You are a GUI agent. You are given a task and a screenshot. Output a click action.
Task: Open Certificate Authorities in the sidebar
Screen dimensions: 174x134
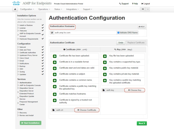click(x=28, y=53)
